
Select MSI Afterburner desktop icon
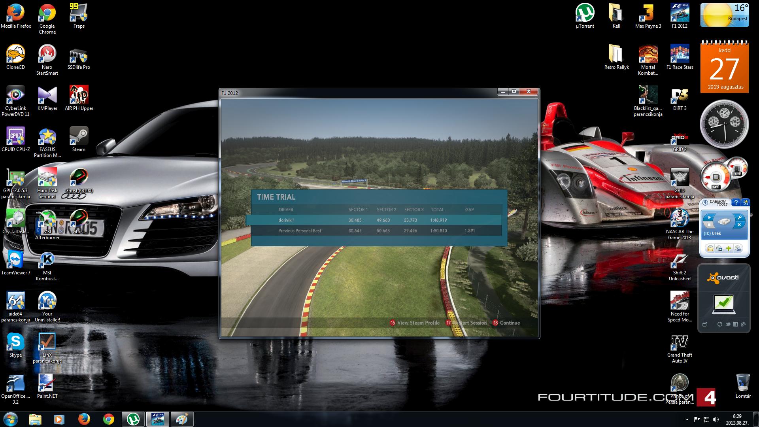pyautogui.click(x=47, y=225)
